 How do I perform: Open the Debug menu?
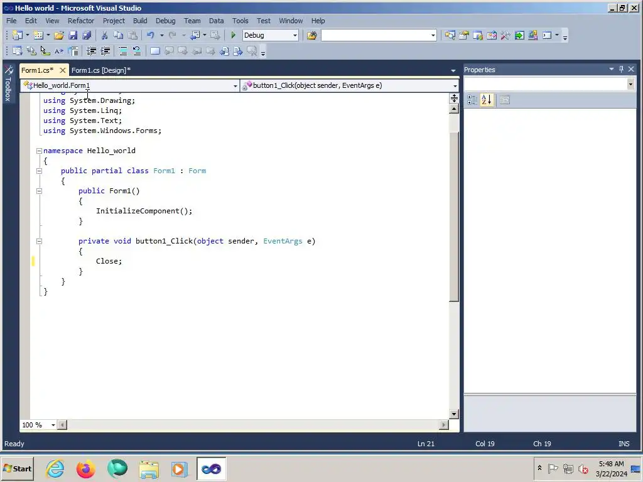coord(165,21)
